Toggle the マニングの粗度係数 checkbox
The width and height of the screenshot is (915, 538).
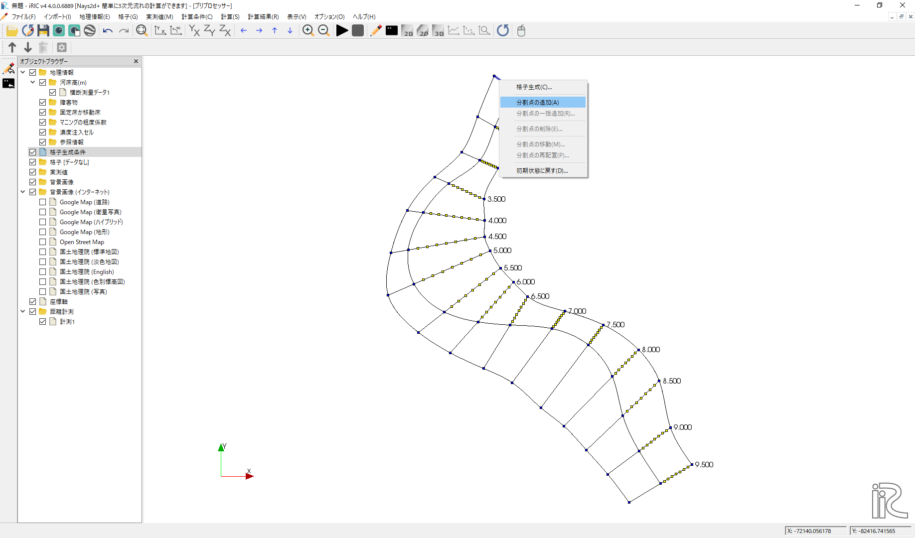coord(43,123)
